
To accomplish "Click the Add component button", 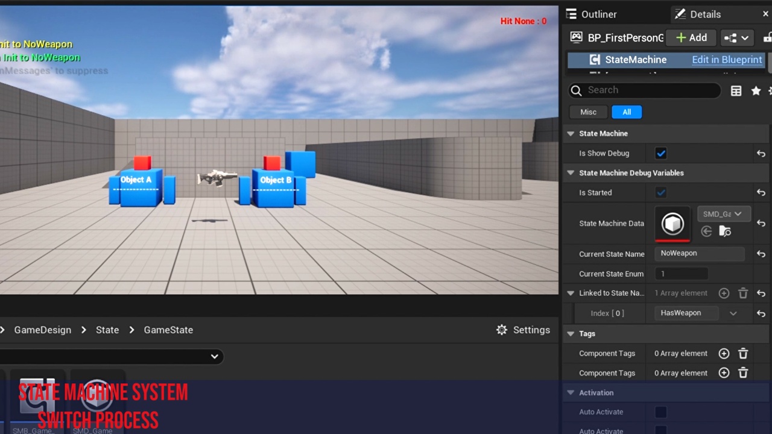I will click(x=691, y=38).
